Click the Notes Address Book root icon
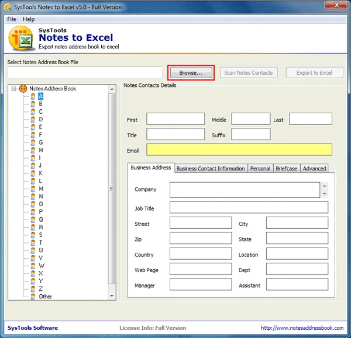 [x=23, y=89]
